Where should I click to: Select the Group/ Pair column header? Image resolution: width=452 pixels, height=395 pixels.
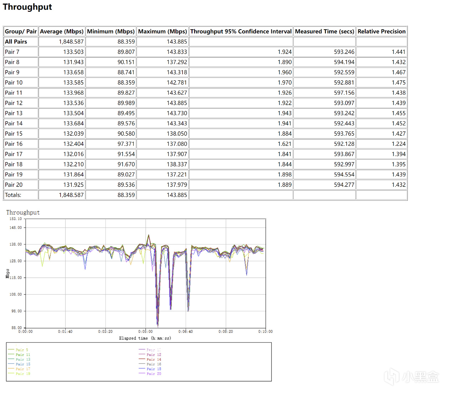pyautogui.click(x=21, y=31)
